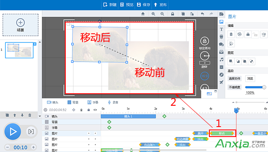Click the 选择文件 choose file button
Screen dimensions: 268x152
click(x=234, y=78)
